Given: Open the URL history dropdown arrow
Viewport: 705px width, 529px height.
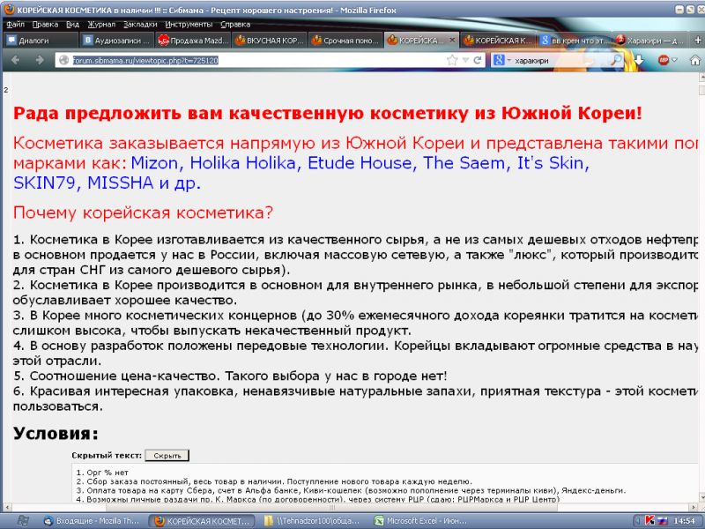Looking at the screenshot, I should click(x=465, y=60).
